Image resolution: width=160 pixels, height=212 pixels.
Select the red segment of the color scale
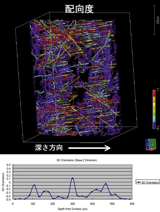point(154,93)
